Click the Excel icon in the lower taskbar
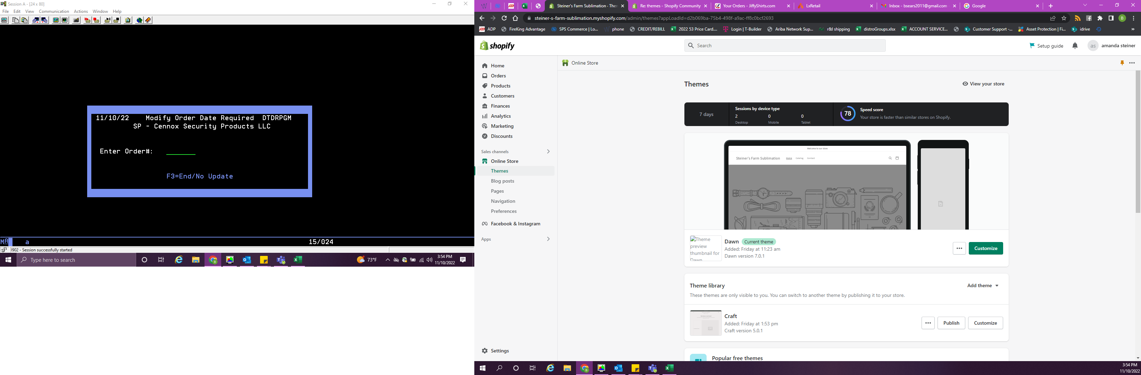 [669, 368]
